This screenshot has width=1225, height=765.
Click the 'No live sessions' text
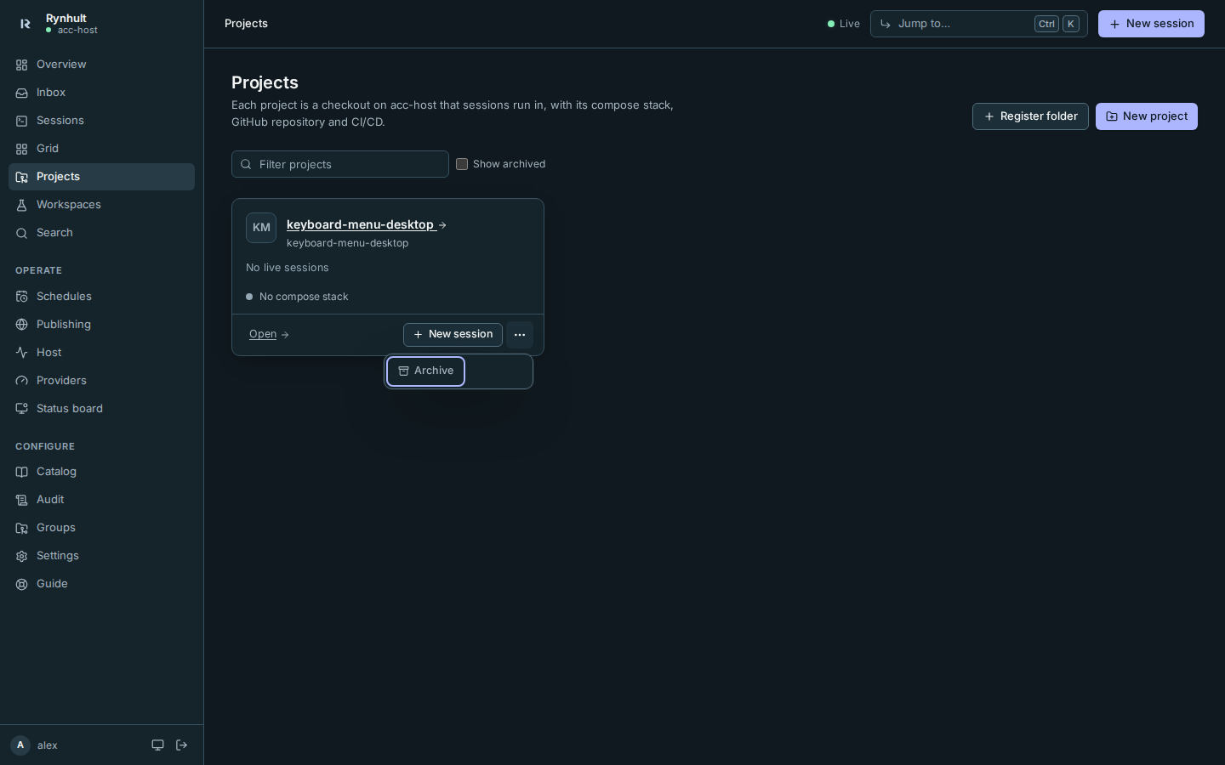[288, 268]
